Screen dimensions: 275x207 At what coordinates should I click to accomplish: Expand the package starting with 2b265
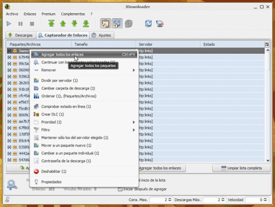[x=9, y=83]
